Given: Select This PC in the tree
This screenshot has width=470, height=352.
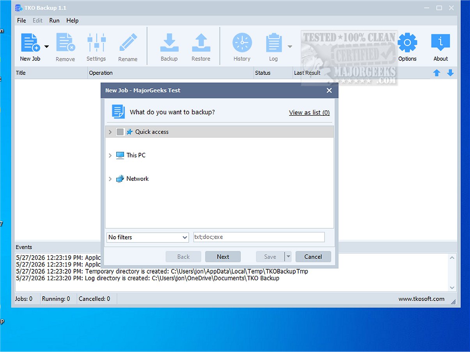Looking at the screenshot, I should tap(136, 155).
